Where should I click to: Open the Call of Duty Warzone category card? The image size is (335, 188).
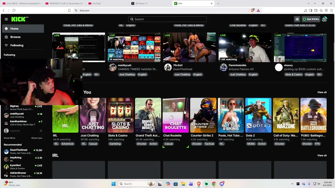click(x=286, y=115)
